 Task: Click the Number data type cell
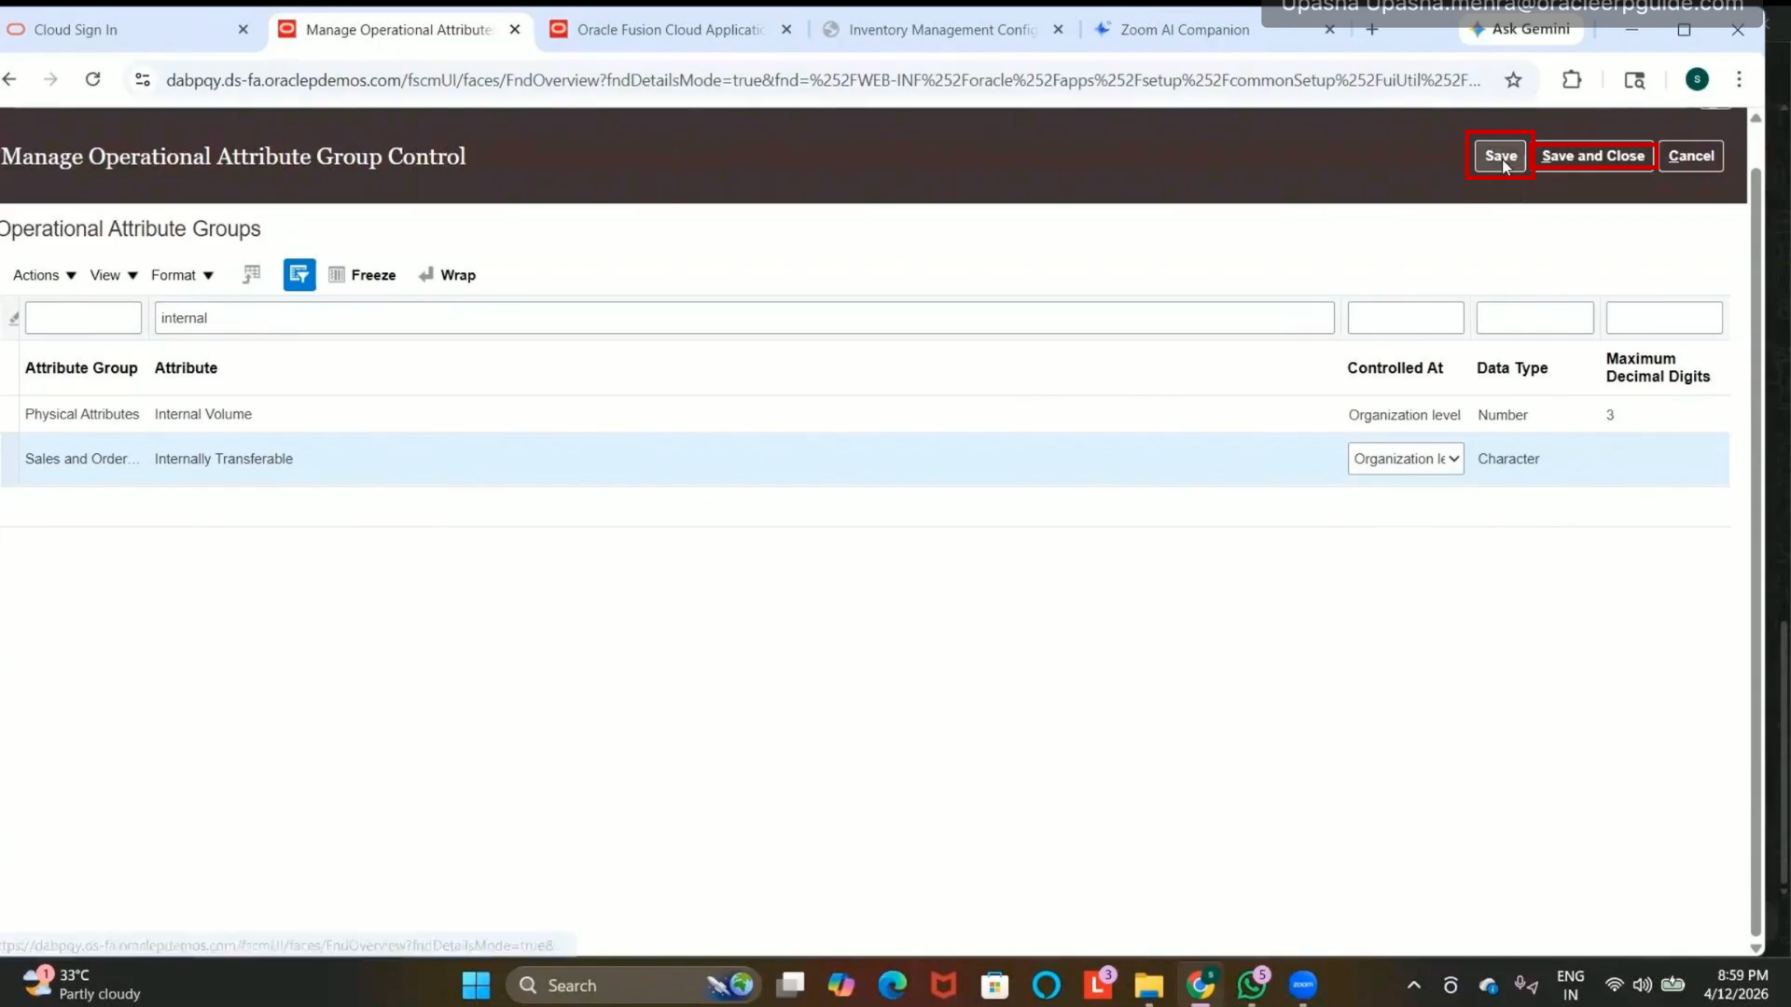[1502, 415]
